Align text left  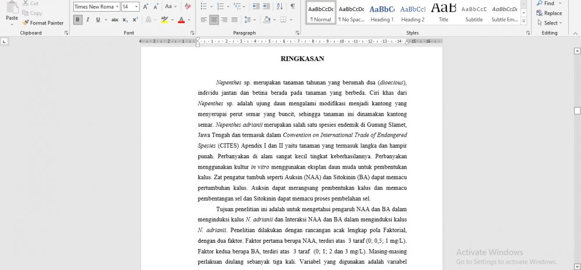pos(203,20)
